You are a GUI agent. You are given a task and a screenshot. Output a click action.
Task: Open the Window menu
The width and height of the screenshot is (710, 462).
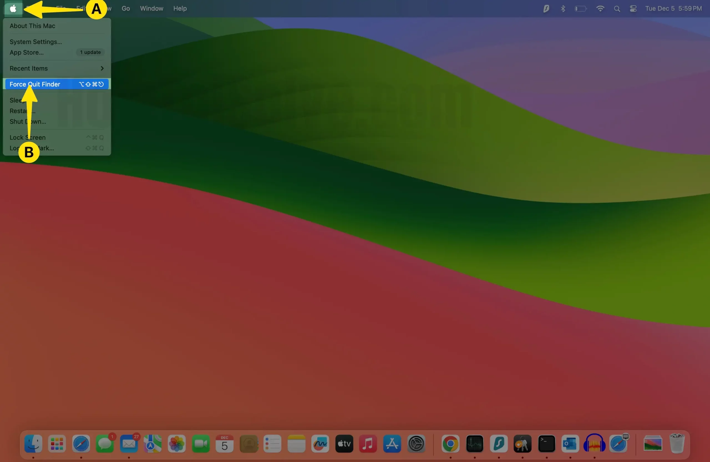[x=151, y=8]
